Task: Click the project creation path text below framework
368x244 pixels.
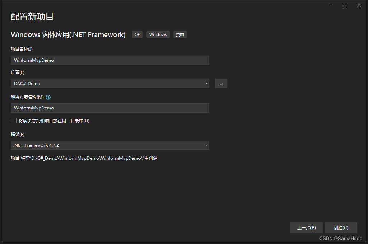Action: click(85, 158)
